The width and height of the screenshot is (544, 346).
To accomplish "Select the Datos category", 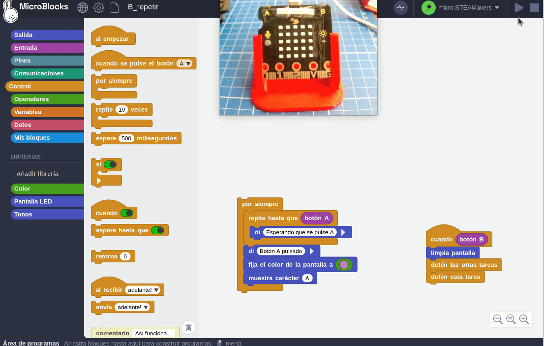I will tap(47, 125).
